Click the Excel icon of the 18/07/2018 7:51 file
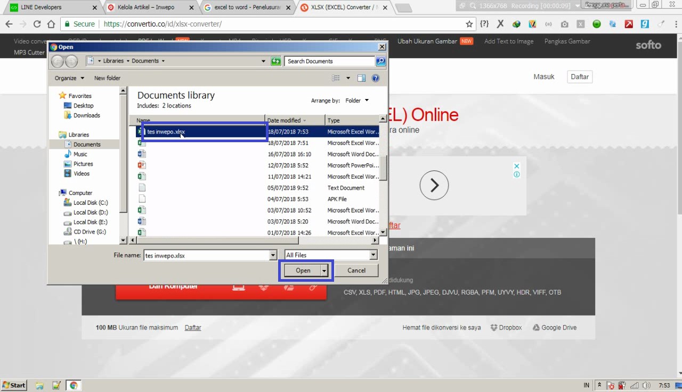This screenshot has height=392, width=682. 142,143
